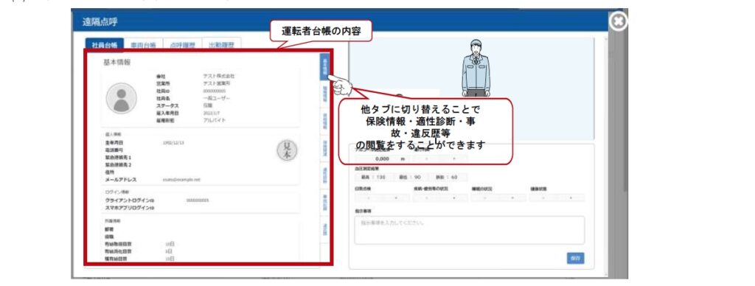
Task: Click the office name テスト営業所
Action: tap(218, 83)
